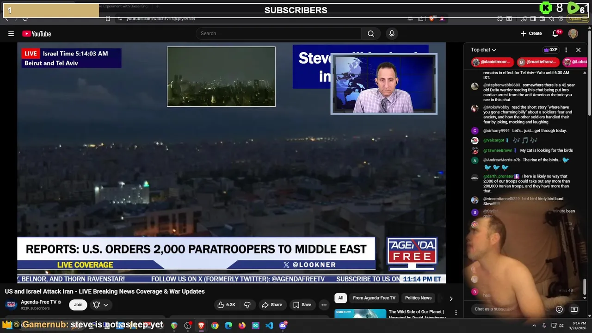Open options for Wild Side video
The image size is (592, 333).
click(456, 313)
